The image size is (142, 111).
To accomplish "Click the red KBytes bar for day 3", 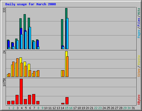I will click(17, 100).
